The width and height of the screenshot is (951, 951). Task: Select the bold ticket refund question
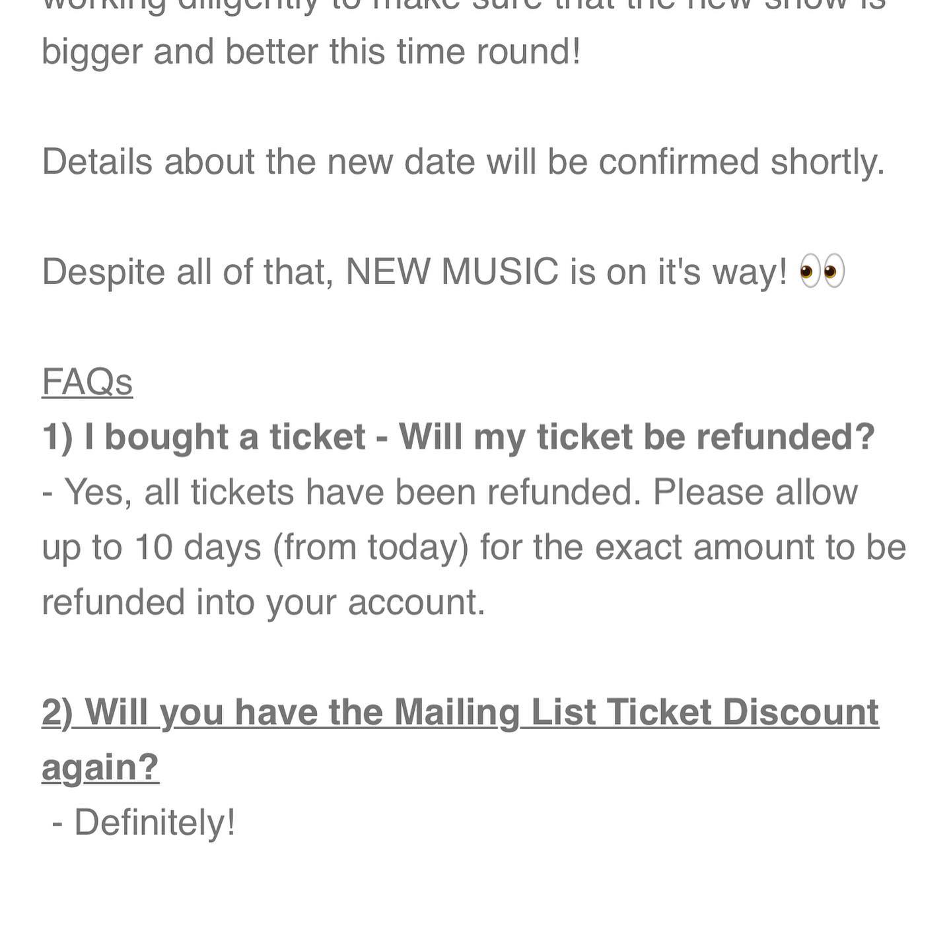click(x=458, y=437)
